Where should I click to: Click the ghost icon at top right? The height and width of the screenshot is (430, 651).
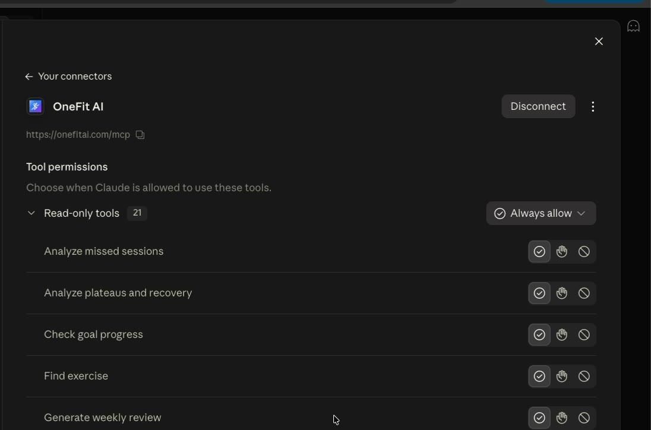(x=633, y=26)
